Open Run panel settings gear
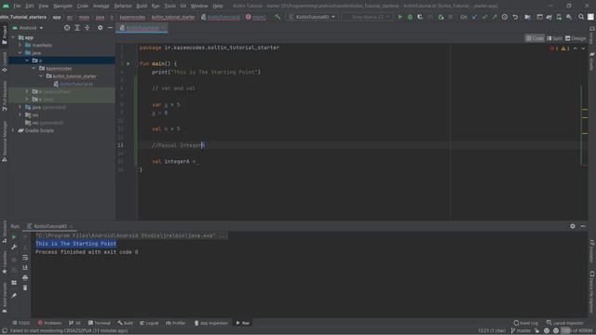 point(573,226)
